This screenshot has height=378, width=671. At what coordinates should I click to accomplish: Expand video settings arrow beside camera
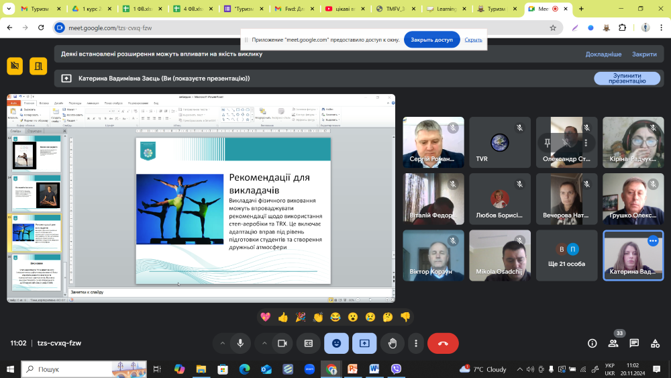coord(264,343)
